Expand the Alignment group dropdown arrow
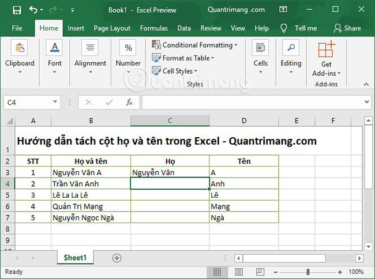The width and height of the screenshot is (375, 279). click(91, 72)
